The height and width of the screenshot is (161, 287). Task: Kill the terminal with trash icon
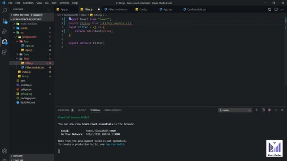(270, 110)
